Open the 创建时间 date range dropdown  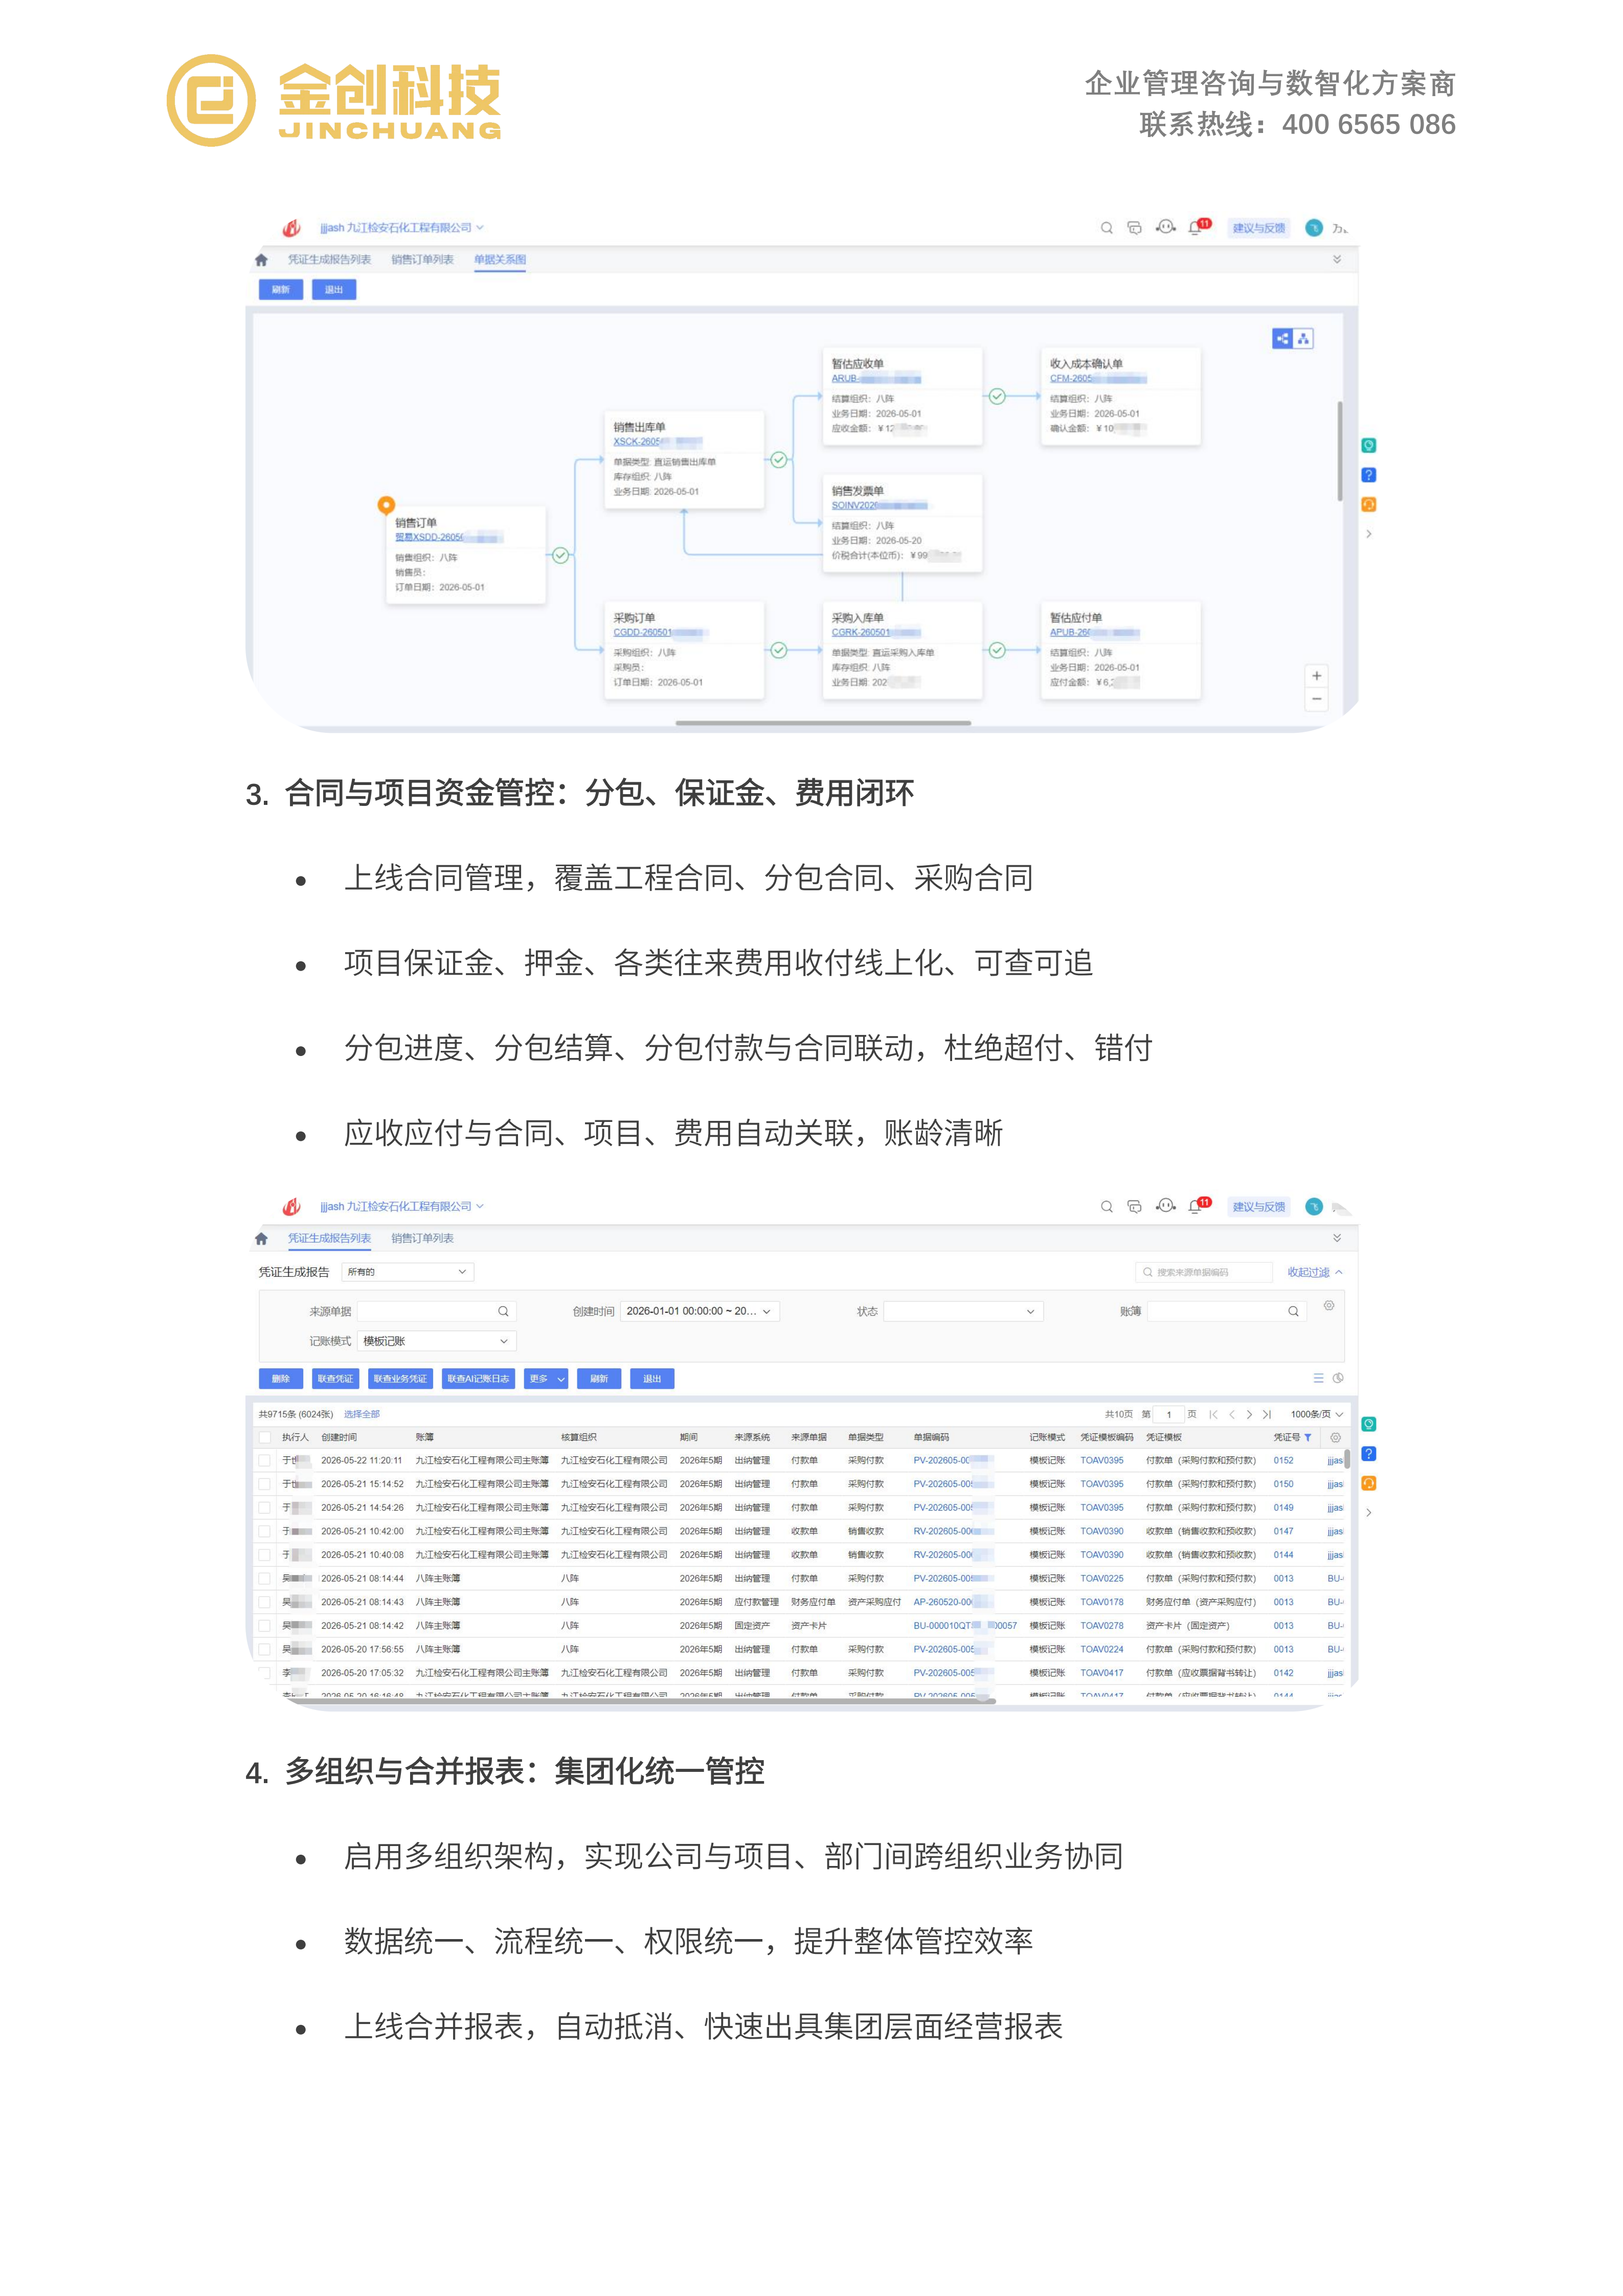point(699,1312)
